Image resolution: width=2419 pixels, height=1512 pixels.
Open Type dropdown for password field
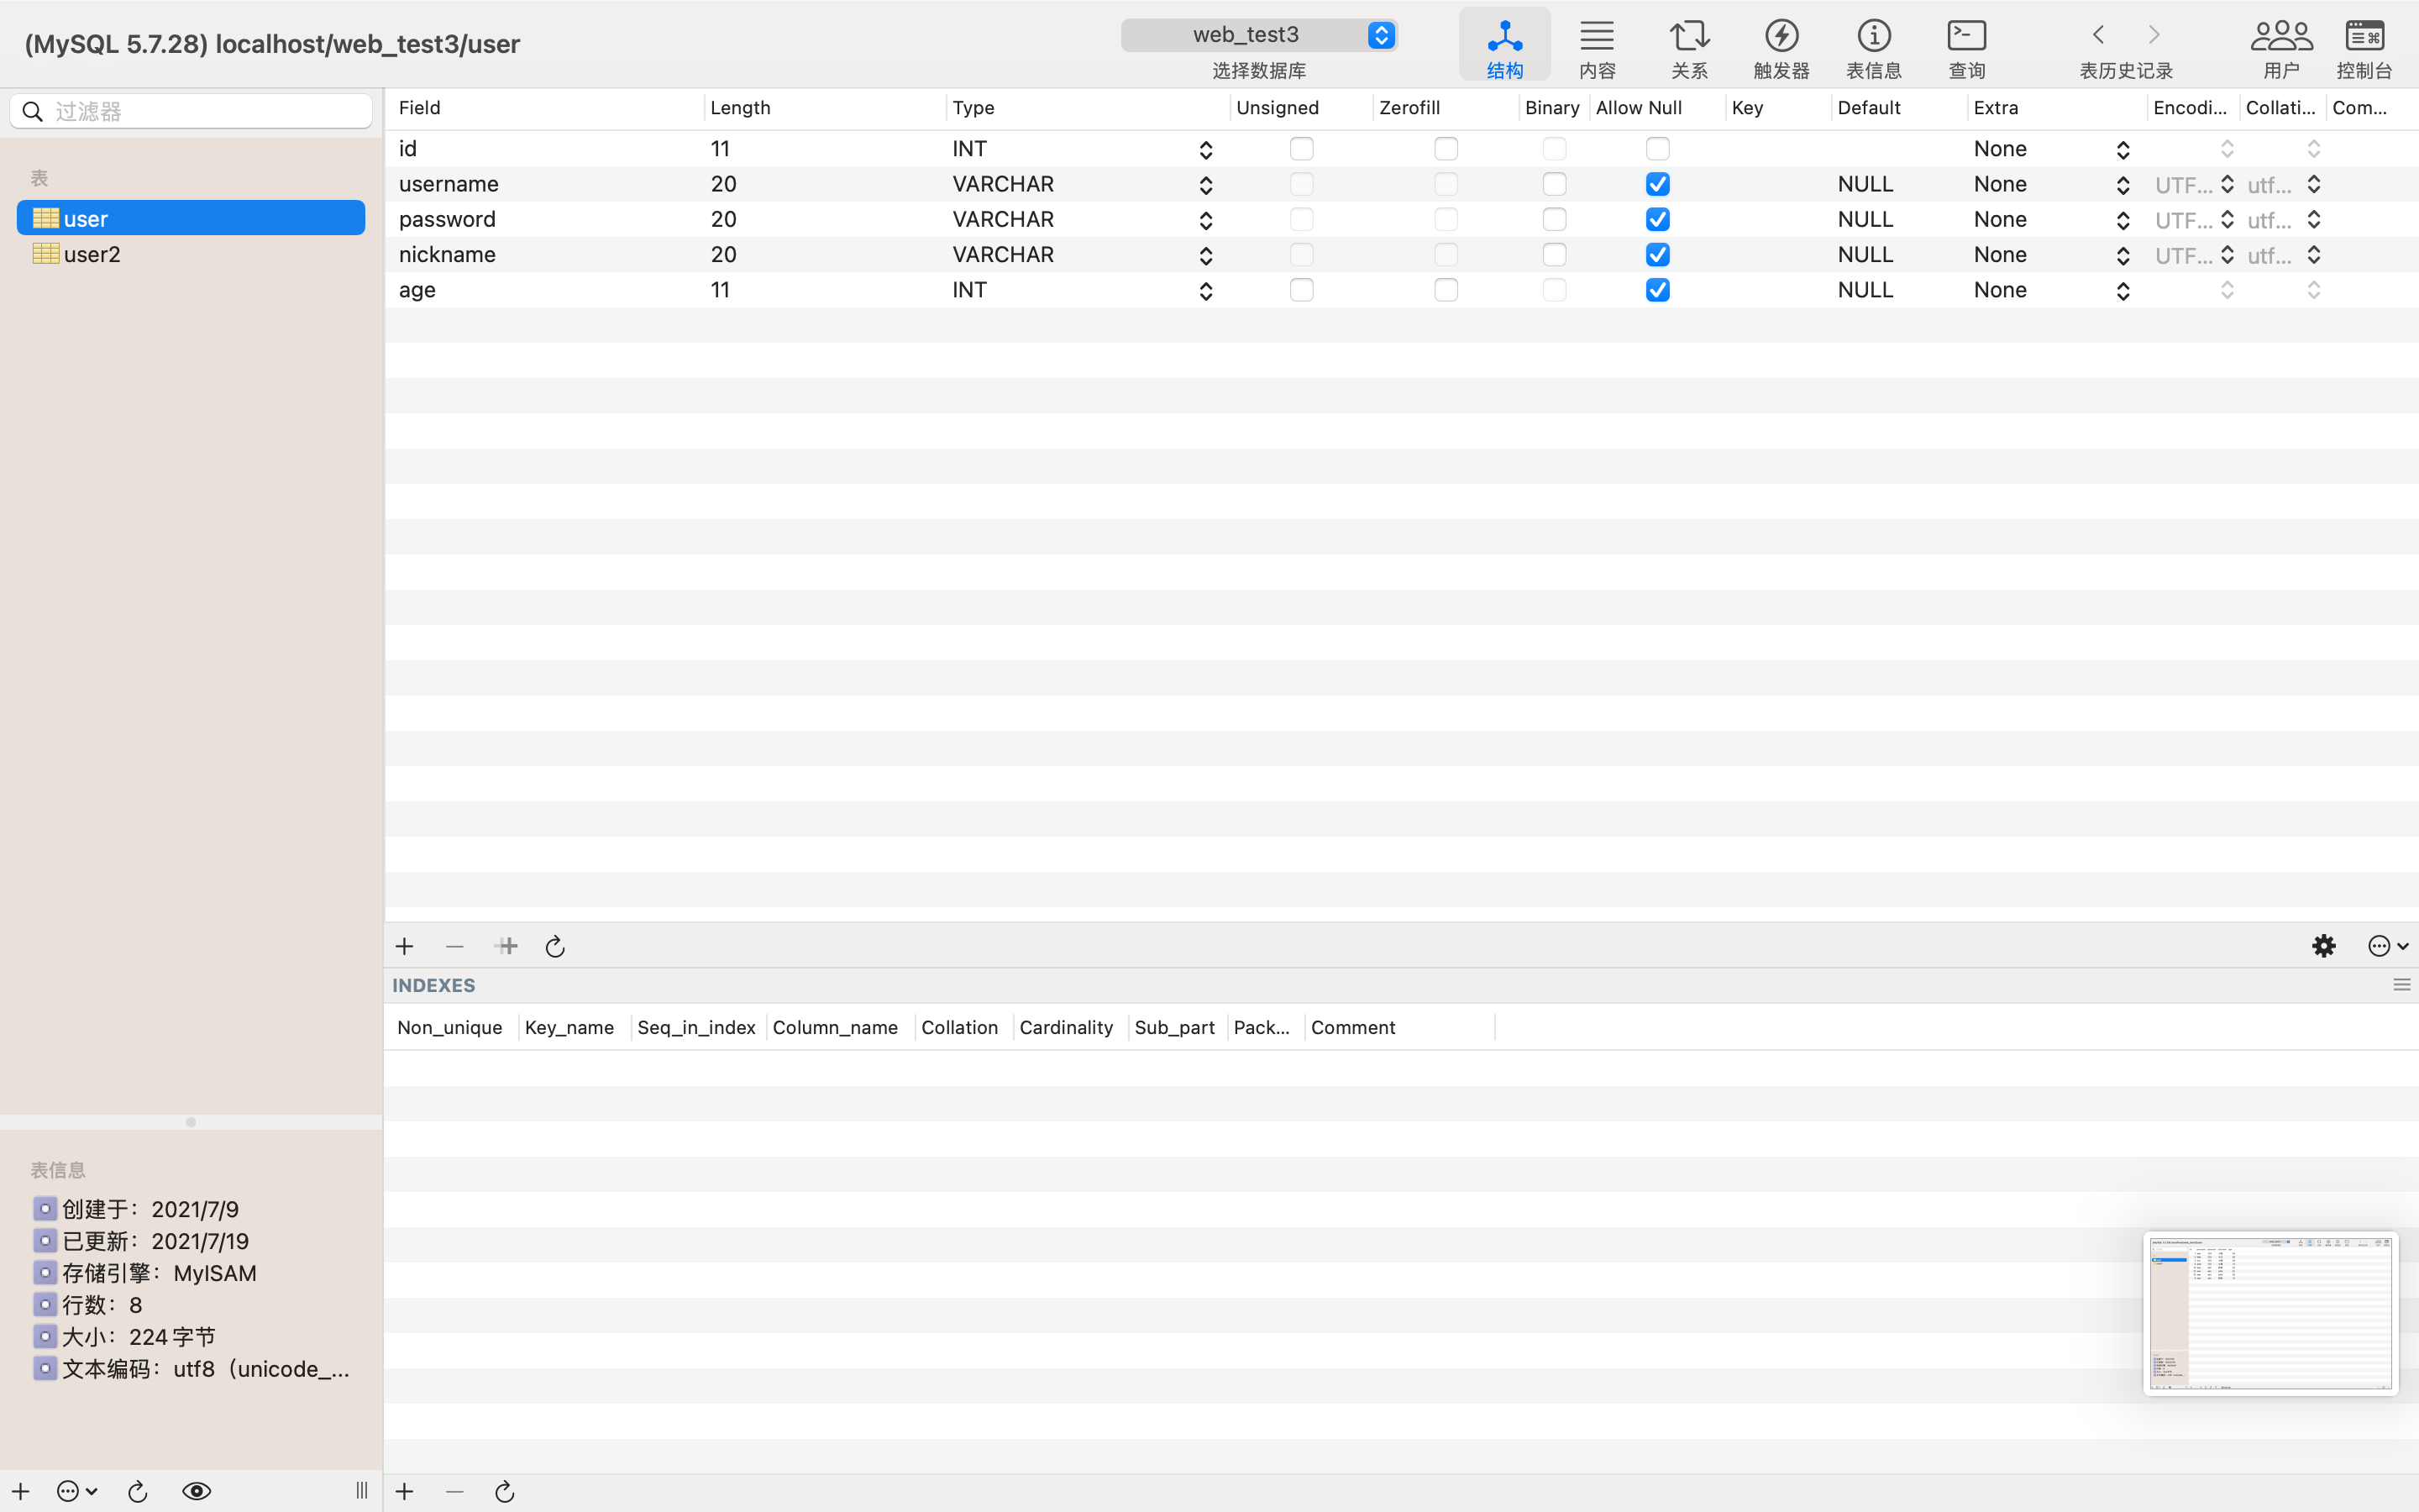tap(1205, 220)
